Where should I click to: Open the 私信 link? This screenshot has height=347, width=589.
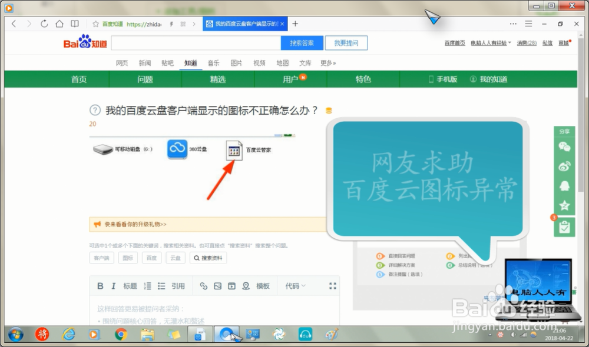coord(547,43)
